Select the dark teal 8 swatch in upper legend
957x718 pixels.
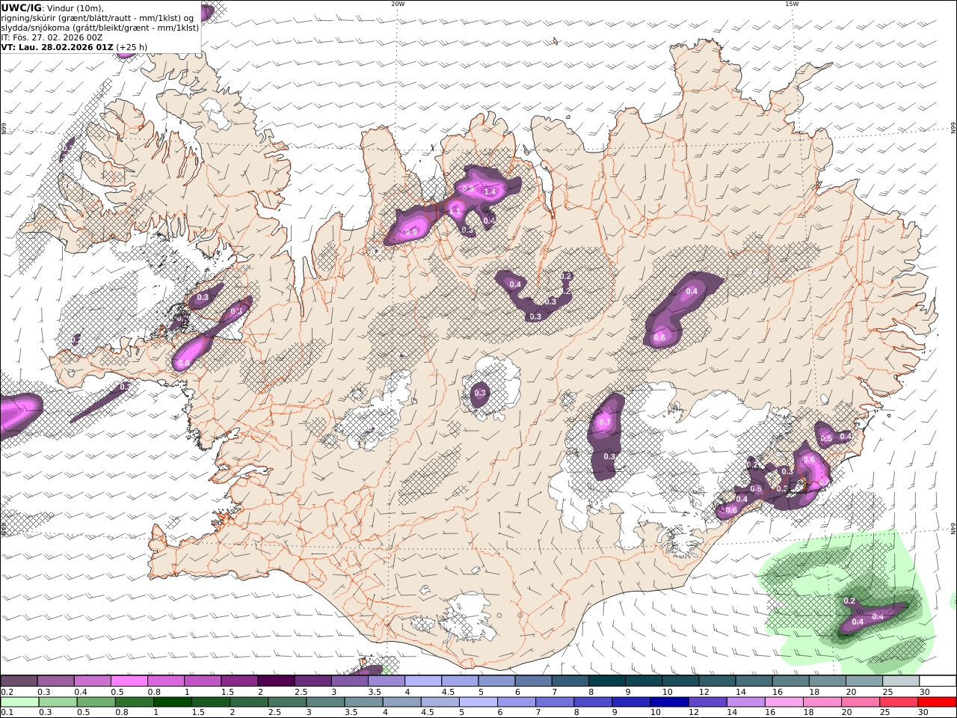(x=606, y=681)
